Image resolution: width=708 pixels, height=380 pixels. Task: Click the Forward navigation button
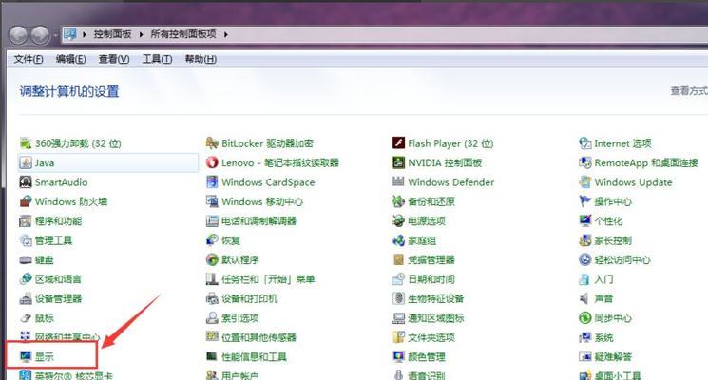[40, 35]
